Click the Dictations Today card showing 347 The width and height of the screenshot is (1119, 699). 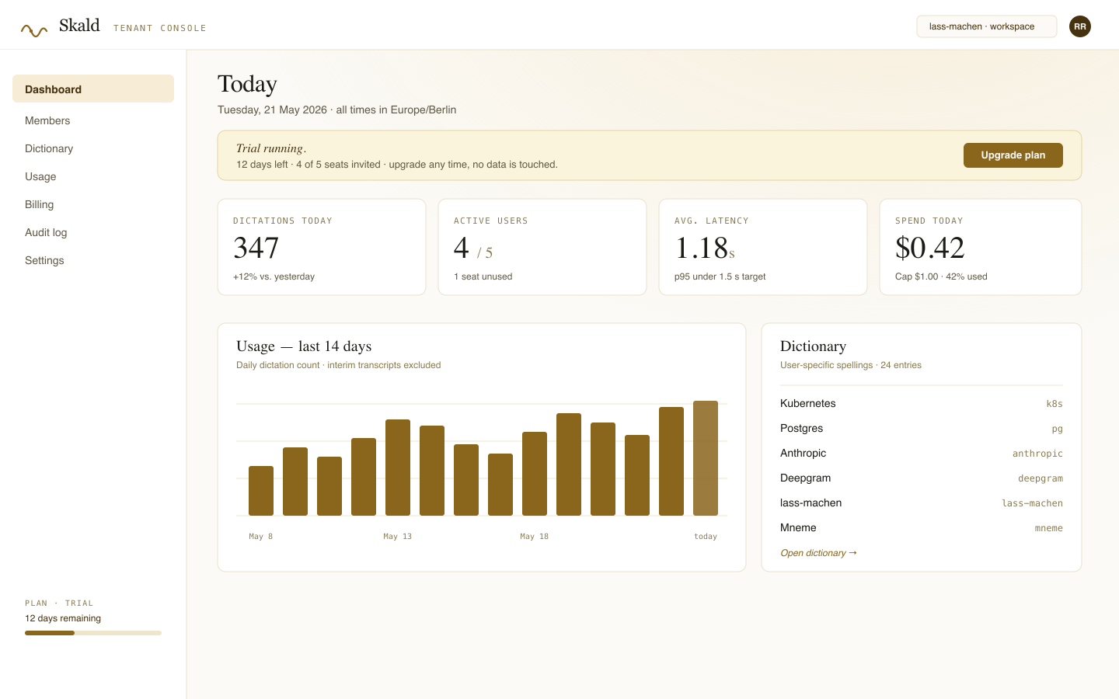(322, 247)
